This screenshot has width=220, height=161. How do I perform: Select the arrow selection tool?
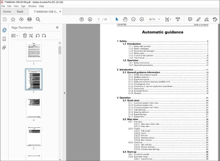117,19
